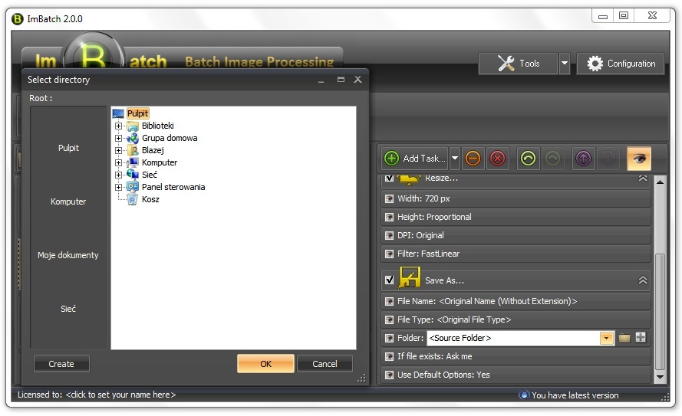Click Cancel in Select directory dialog
The image size is (682, 416).
coord(325,364)
